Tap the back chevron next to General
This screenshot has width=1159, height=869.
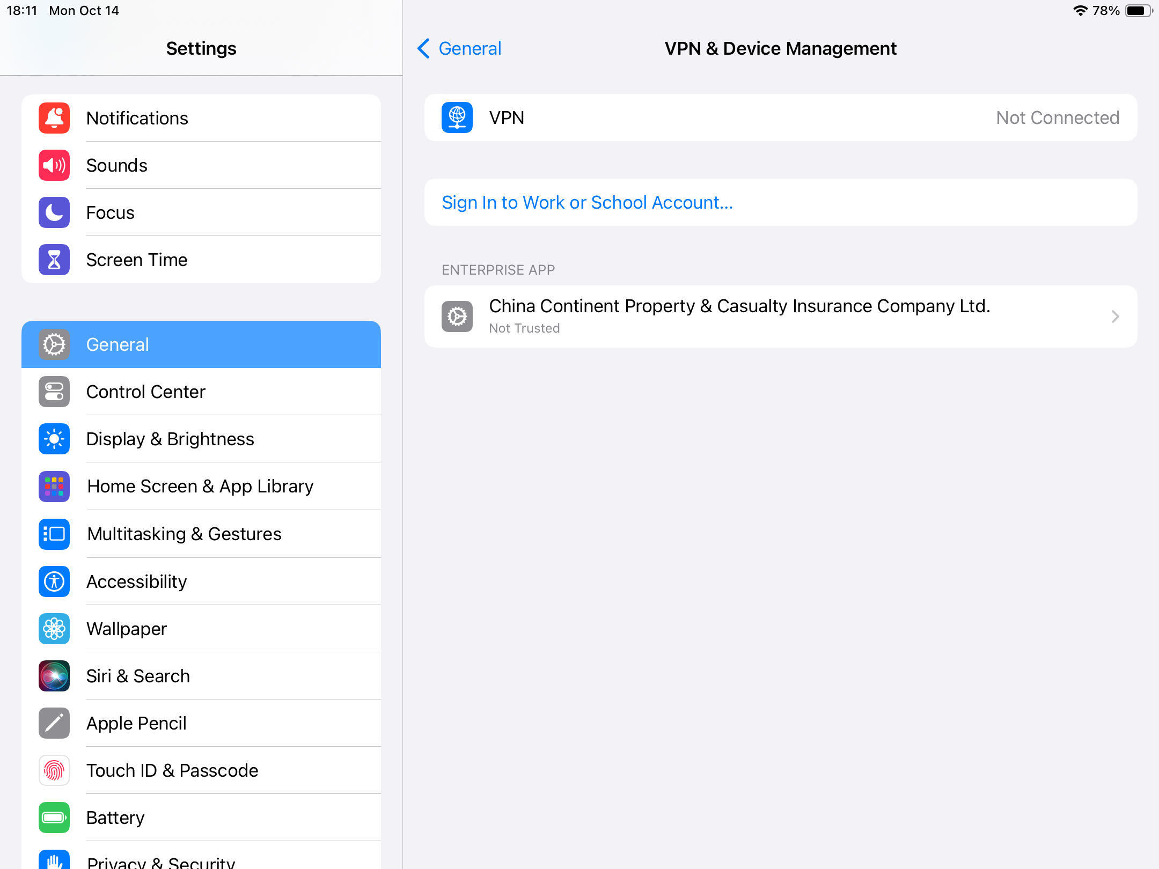click(x=423, y=48)
